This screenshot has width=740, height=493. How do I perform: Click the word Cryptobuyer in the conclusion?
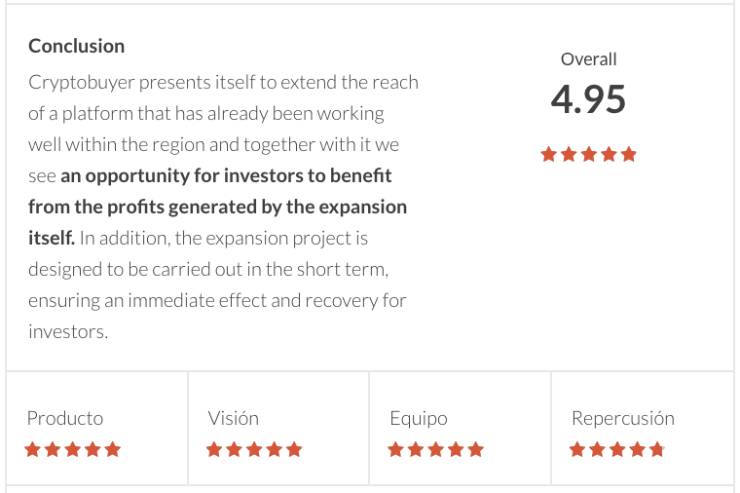[82, 83]
